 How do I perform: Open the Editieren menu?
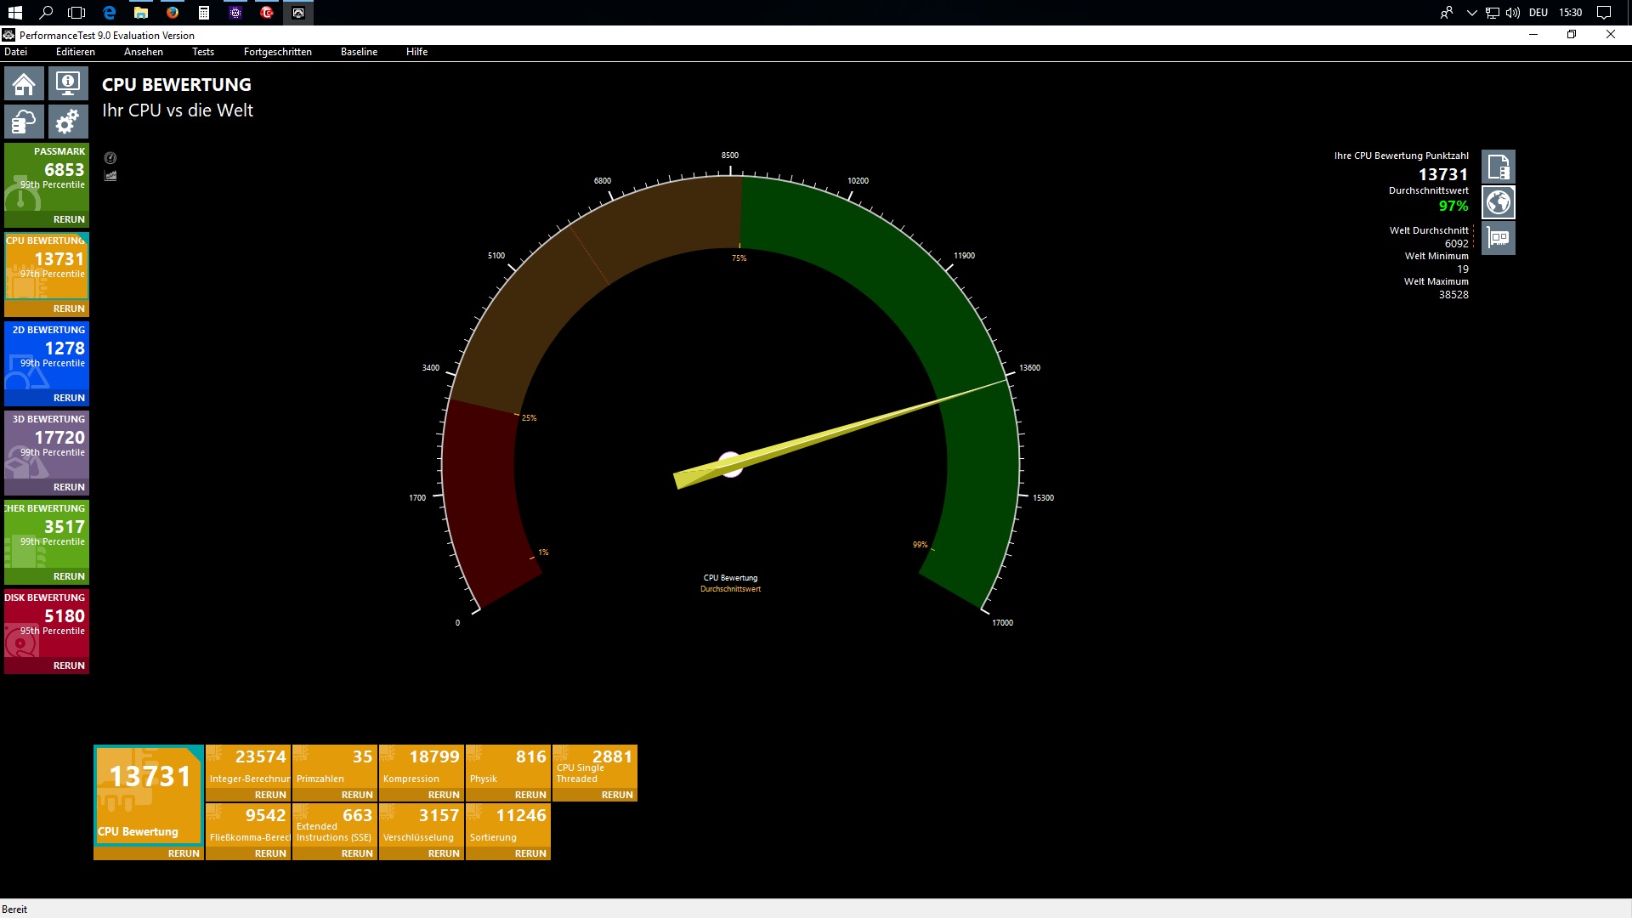click(76, 52)
